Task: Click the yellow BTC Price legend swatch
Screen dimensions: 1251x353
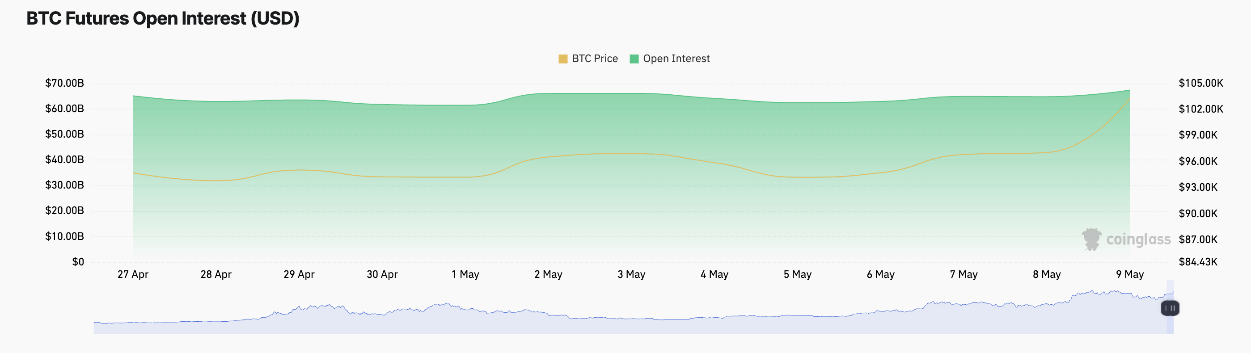Action: [x=563, y=59]
